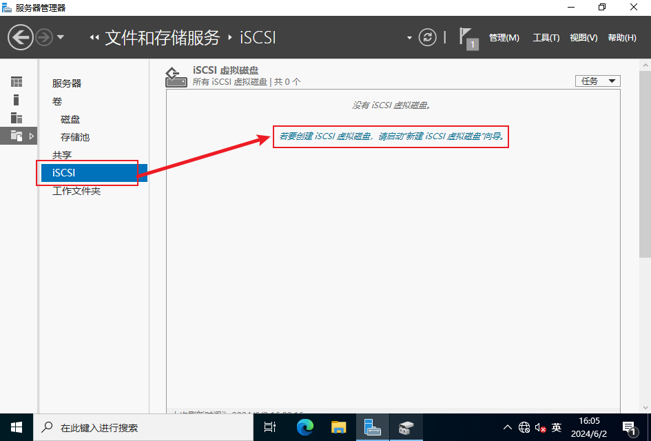Select 工作文件夹 in the navigation list
The width and height of the screenshot is (651, 441).
click(76, 191)
